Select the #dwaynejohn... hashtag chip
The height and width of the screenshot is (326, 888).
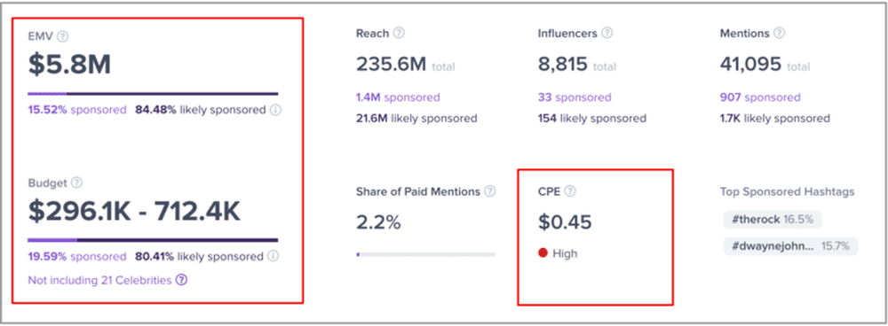790,246
